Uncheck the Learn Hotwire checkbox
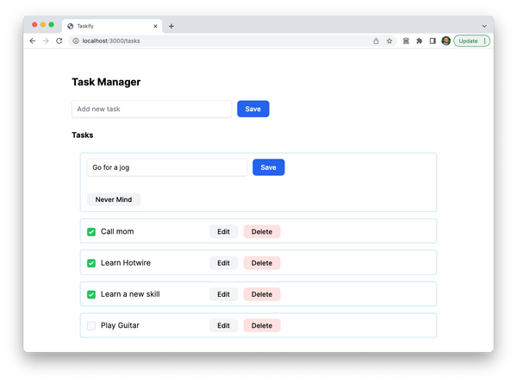517x383 pixels. [x=91, y=263]
